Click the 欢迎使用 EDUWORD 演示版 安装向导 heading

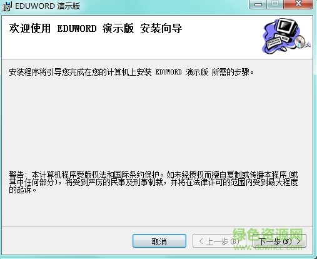(96, 29)
